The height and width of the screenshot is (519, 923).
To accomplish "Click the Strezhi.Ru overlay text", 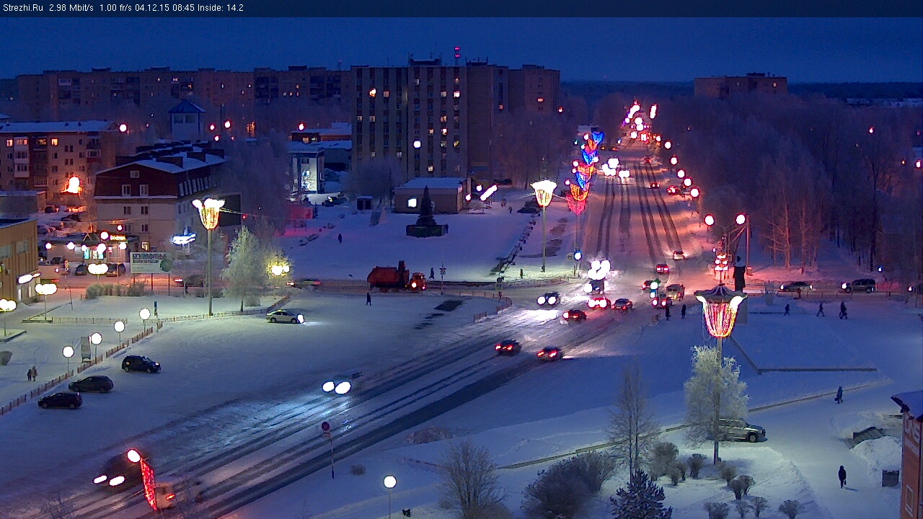I will click(22, 8).
